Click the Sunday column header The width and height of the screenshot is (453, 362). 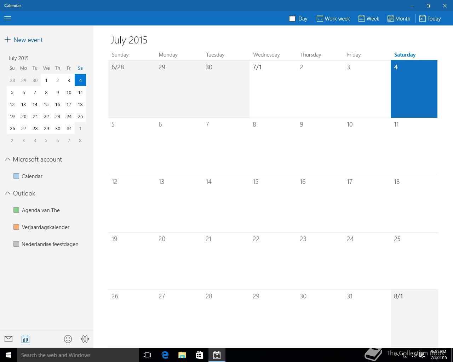pyautogui.click(x=120, y=54)
